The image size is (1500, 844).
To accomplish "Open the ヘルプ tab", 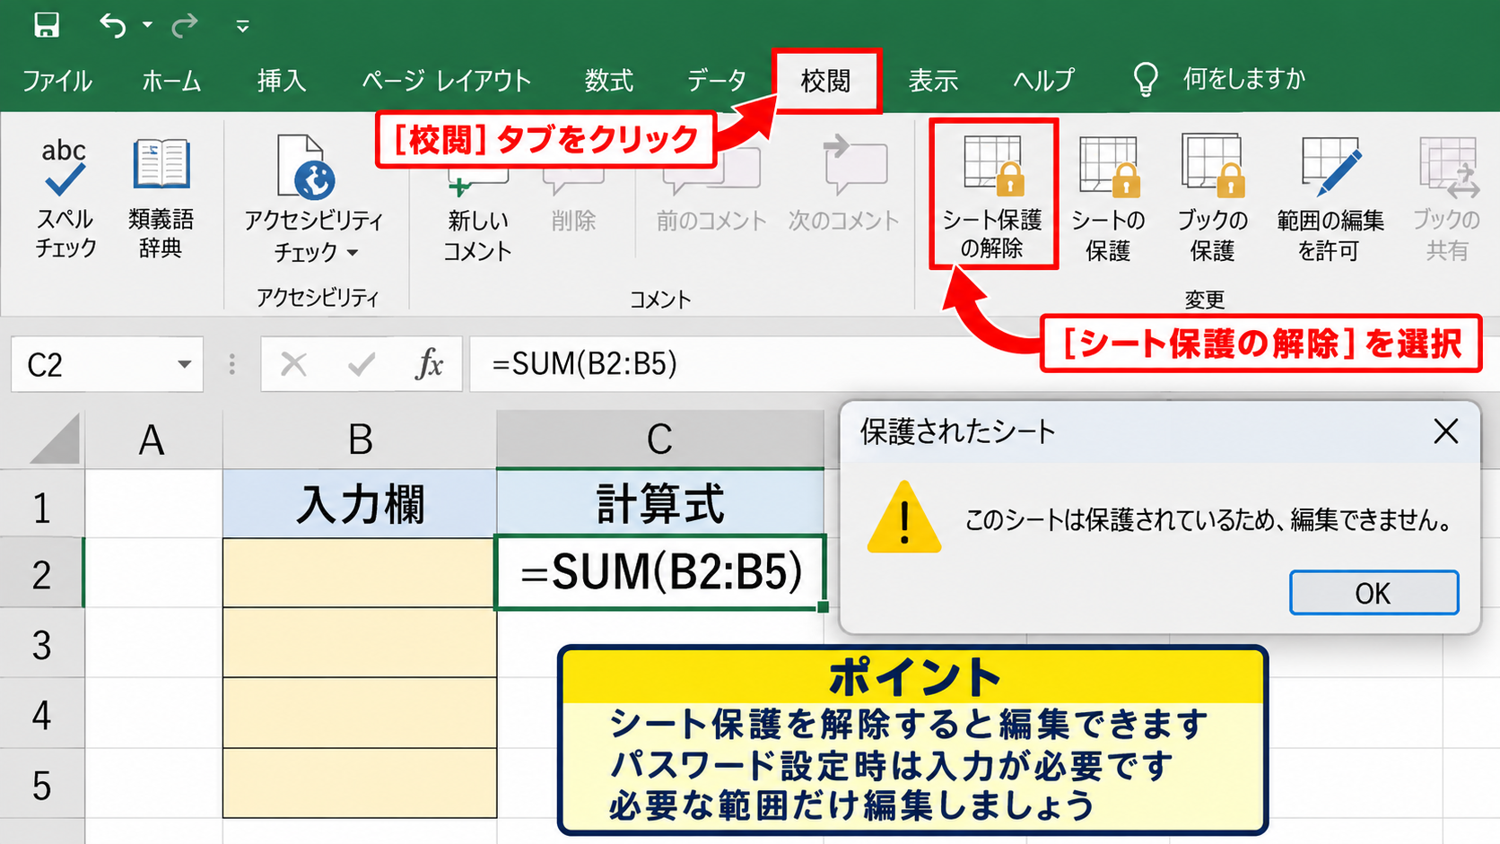I will click(x=1043, y=81).
